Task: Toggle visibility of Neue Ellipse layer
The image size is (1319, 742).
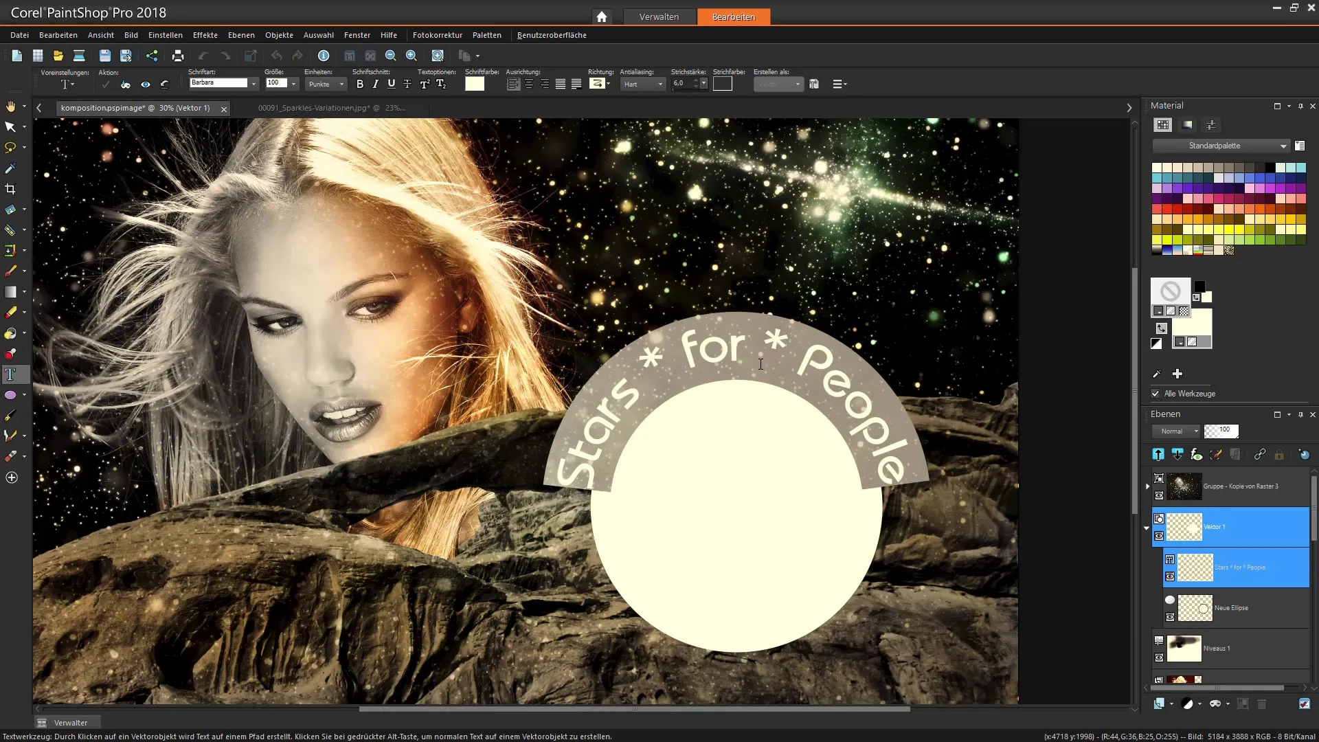Action: click(1170, 617)
